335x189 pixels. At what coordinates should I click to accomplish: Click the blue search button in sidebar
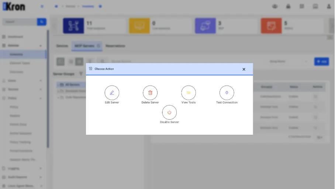click(x=41, y=22)
